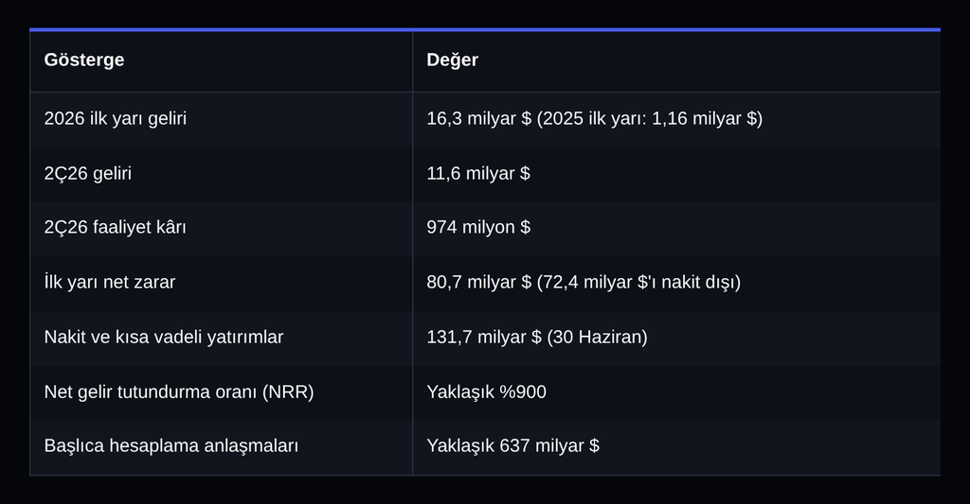Click the 2025 ilk yarı comparison text
Screen dimensions: 970x504
(x=650, y=118)
